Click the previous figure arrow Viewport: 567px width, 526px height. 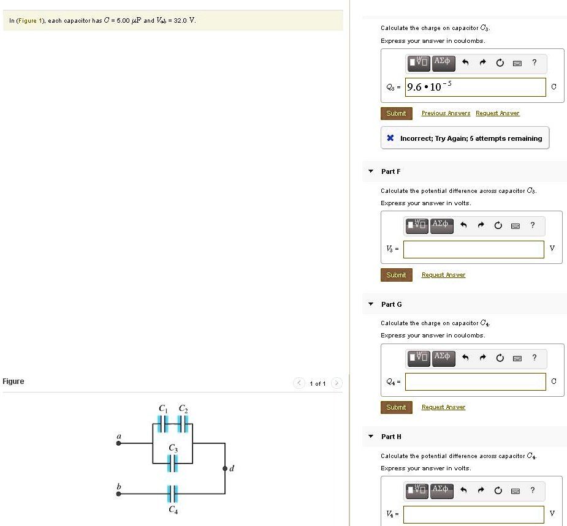(299, 383)
